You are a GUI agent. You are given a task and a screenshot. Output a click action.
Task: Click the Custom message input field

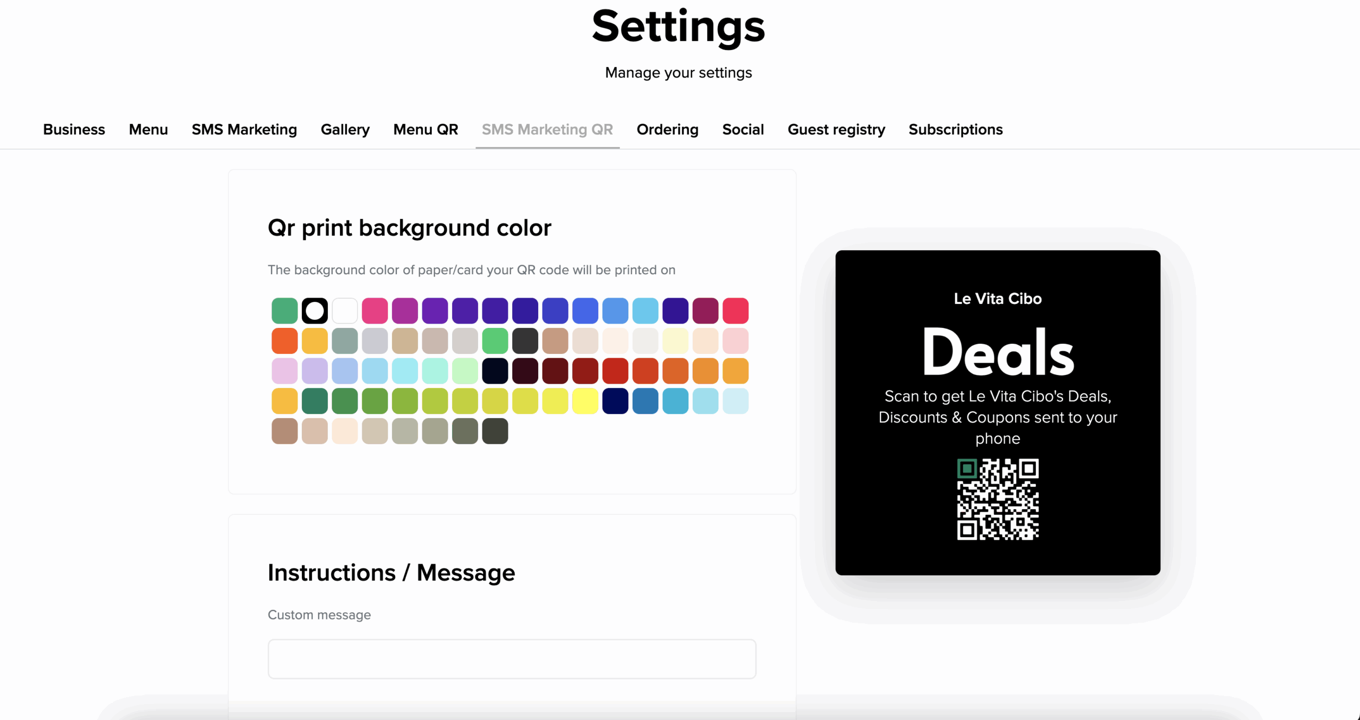(512, 659)
